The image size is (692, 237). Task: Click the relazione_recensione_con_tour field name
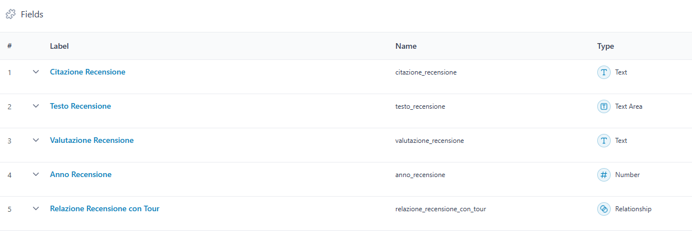tap(440, 209)
